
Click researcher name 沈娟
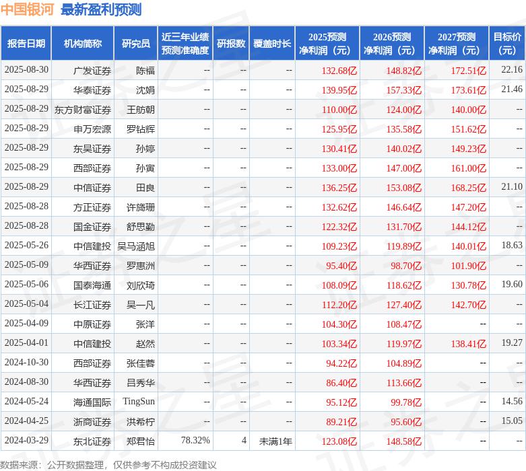tap(145, 90)
